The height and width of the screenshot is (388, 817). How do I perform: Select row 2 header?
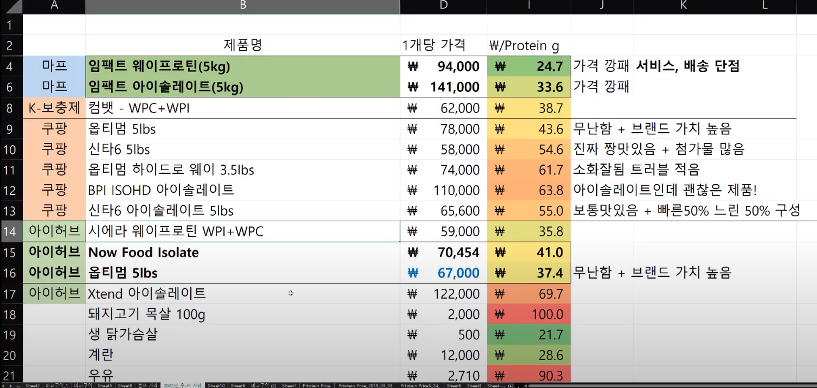point(11,46)
